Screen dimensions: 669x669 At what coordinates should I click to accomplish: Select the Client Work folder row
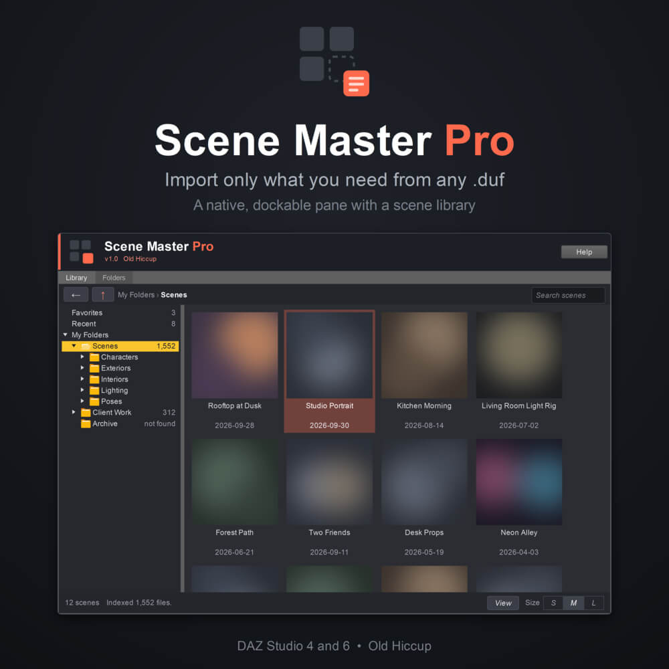tap(120, 413)
